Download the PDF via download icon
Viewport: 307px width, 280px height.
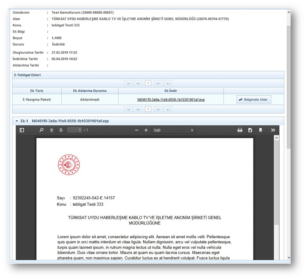(x=250, y=130)
